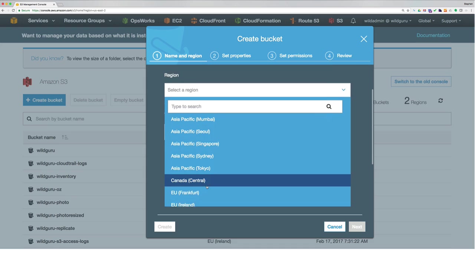Click the bucket icon beside wildguru-s3-access-logs
475x267 pixels.
[31, 241]
